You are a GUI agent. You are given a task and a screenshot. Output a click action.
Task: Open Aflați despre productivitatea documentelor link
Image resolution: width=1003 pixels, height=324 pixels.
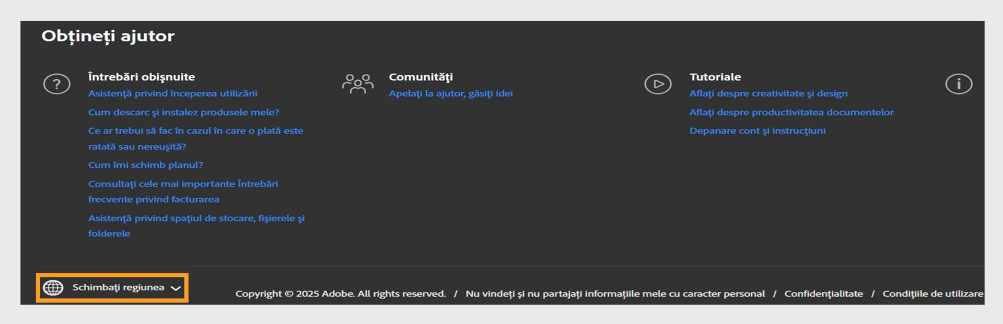[x=791, y=112]
